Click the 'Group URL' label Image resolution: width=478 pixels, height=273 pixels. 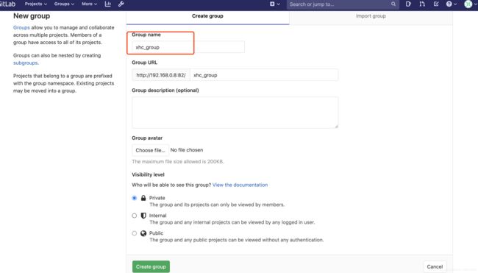(144, 63)
